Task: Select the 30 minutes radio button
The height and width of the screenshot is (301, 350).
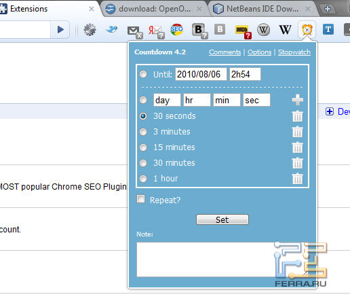Action: (x=143, y=163)
